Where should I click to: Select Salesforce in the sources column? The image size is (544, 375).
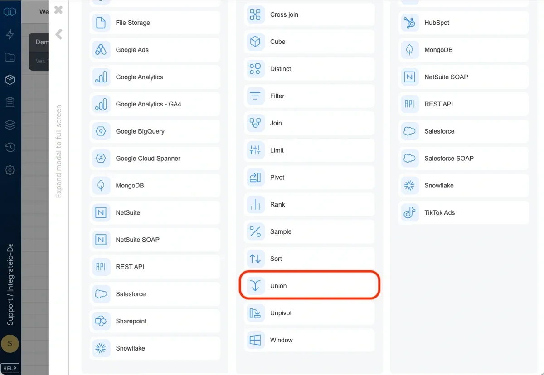(155, 294)
